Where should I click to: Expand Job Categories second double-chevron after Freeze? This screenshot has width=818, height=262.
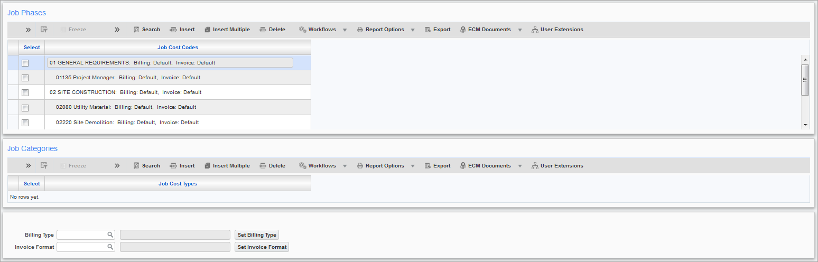pyautogui.click(x=117, y=166)
